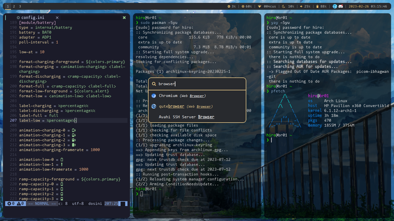
Task: Click the memory icon showing 60%
Action: (x=243, y=6)
